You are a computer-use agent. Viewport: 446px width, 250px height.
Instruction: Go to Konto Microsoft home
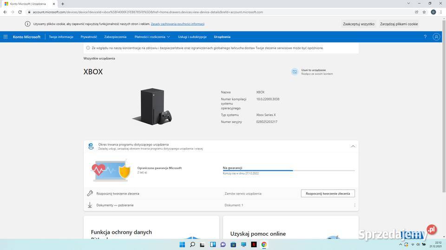point(27,37)
